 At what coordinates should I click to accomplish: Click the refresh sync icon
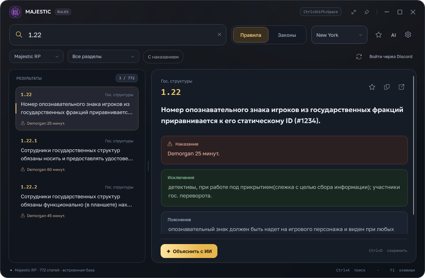[x=359, y=57]
